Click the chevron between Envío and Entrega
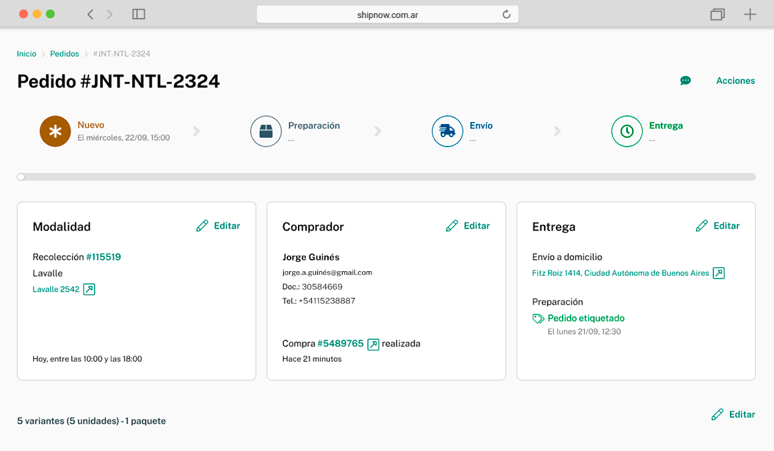This screenshot has width=774, height=451. click(557, 131)
